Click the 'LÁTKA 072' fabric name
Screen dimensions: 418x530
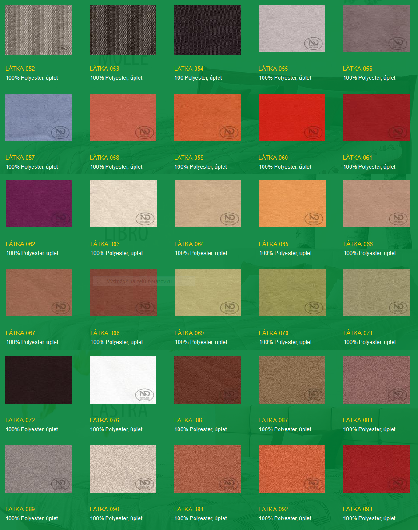click(x=20, y=420)
